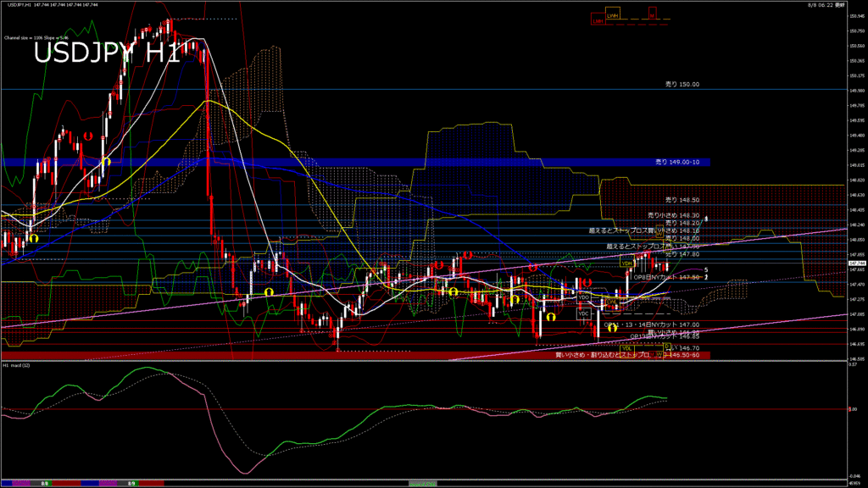Click the YDC white label box
The width and height of the screenshot is (868, 488).
583,313
